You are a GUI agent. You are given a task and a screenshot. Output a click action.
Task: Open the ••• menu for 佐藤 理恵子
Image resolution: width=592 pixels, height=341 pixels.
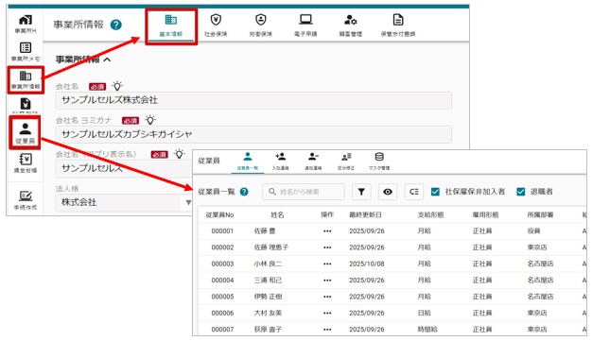[x=327, y=247]
